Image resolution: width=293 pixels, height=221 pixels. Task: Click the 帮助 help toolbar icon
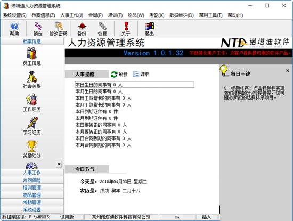click(x=14, y=29)
